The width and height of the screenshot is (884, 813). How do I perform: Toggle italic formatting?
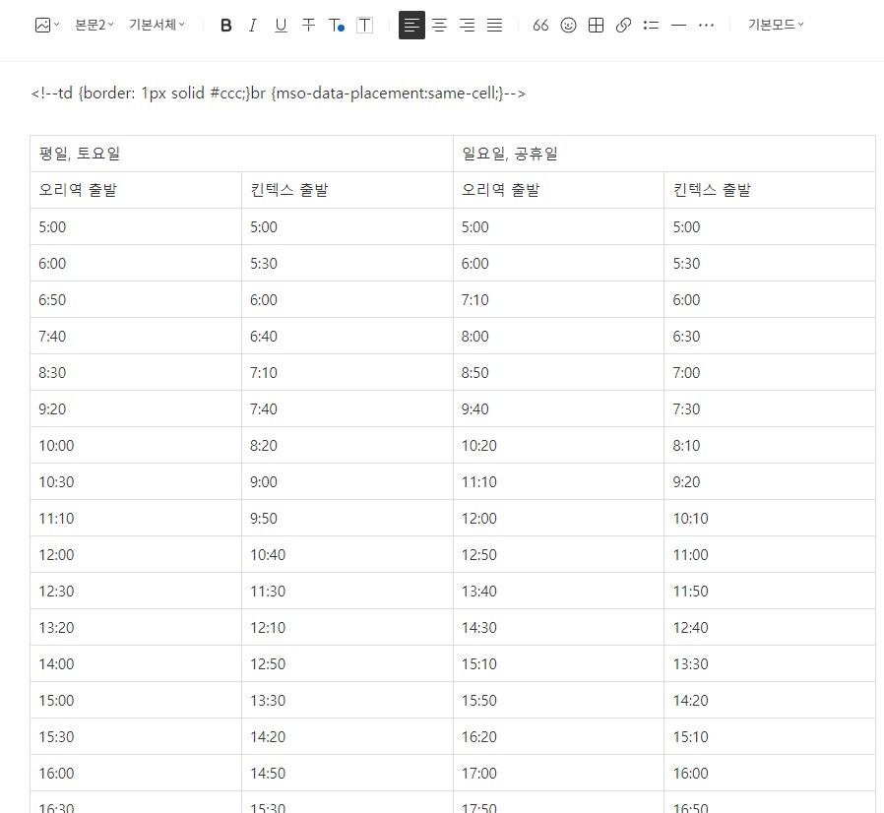253,26
